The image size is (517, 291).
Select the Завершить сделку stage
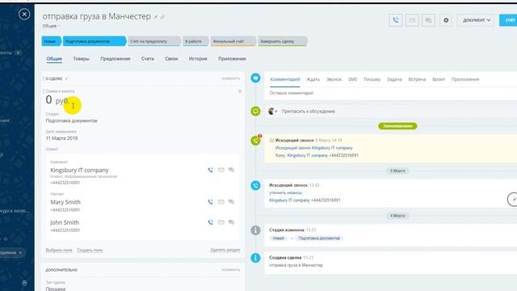click(282, 41)
